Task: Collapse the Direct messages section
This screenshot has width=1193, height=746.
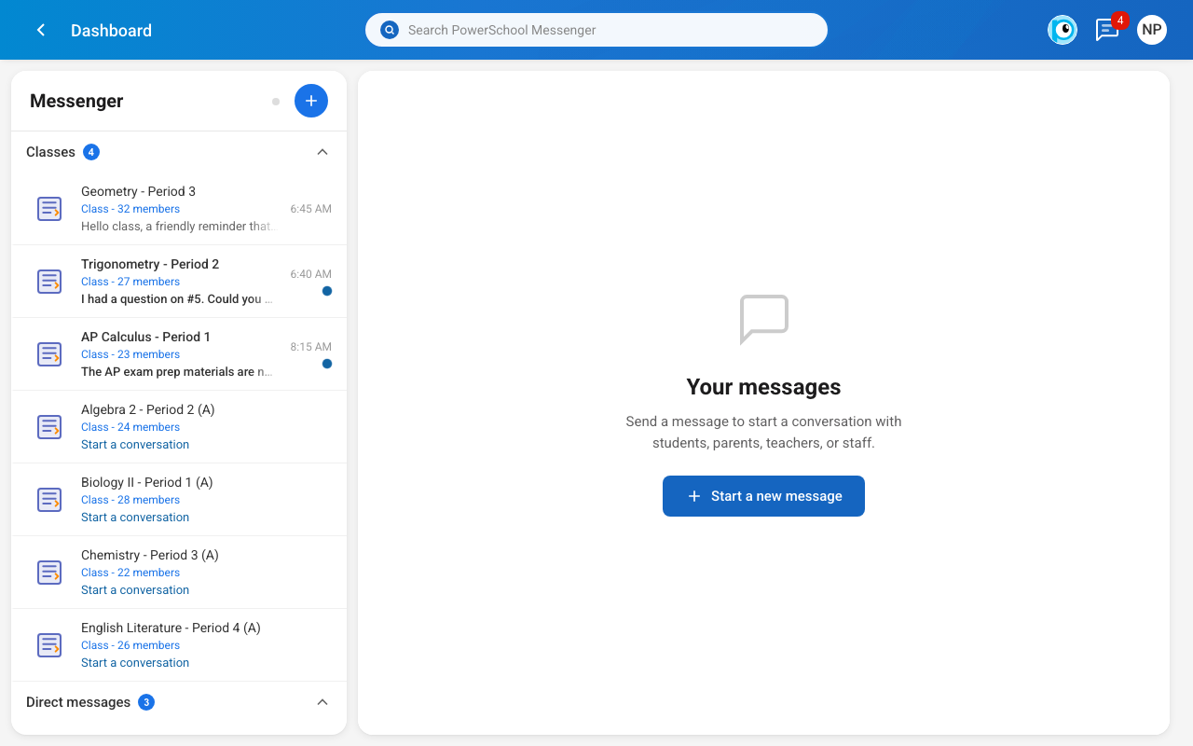Action: [x=322, y=701]
